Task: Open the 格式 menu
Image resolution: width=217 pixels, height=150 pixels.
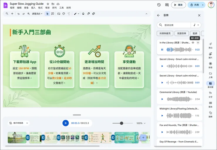Action: [x=40, y=8]
